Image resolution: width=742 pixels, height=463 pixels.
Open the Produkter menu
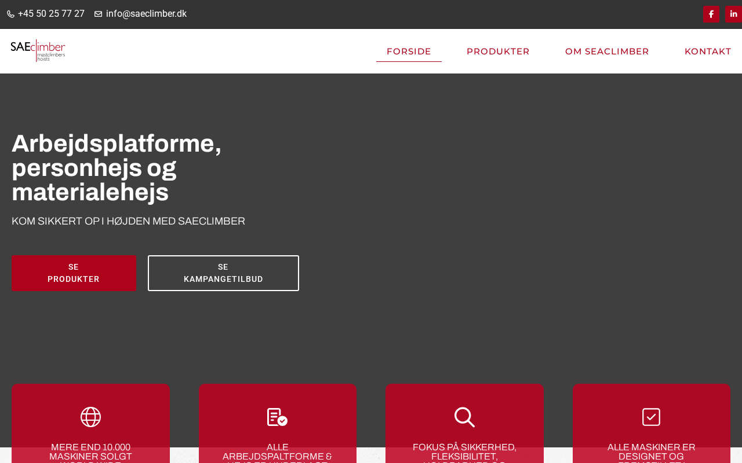(x=498, y=52)
